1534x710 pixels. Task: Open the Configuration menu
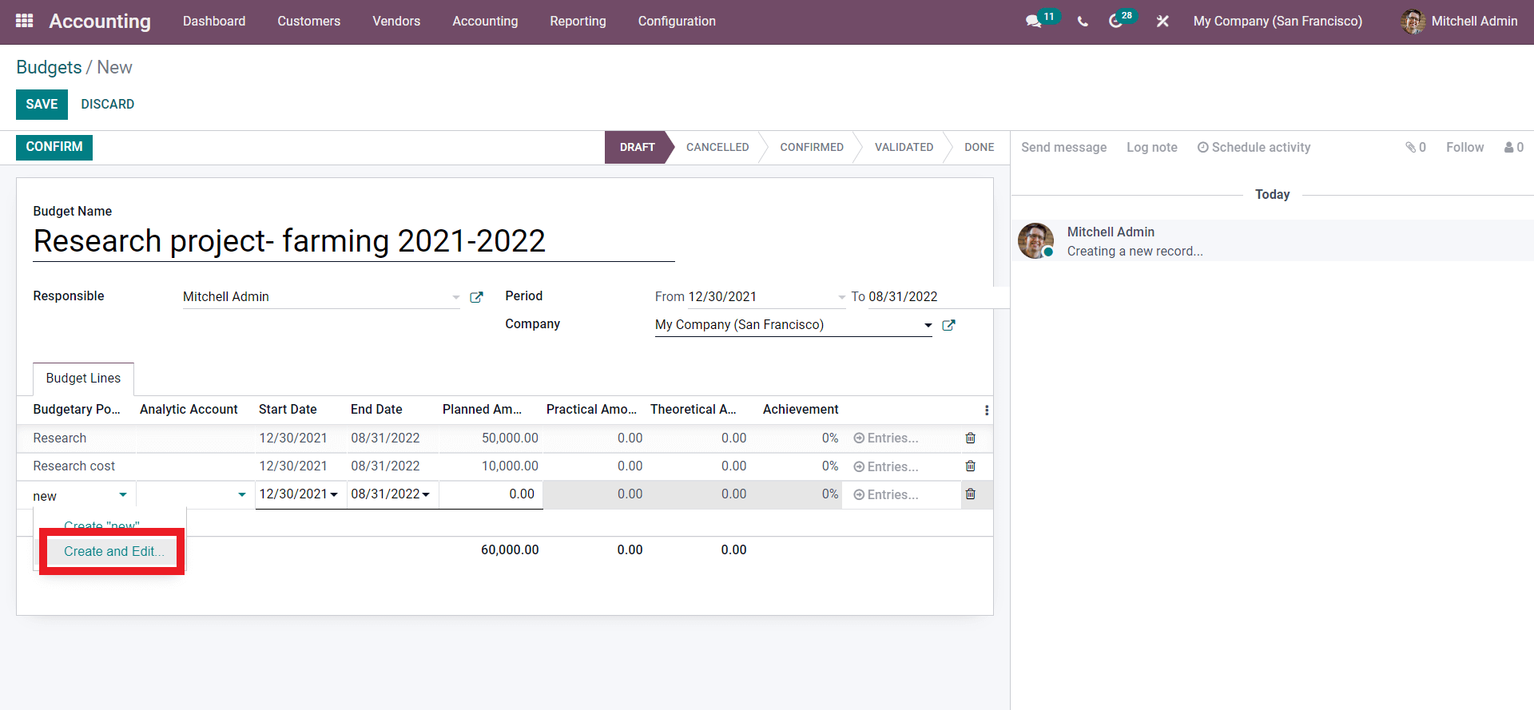677,22
